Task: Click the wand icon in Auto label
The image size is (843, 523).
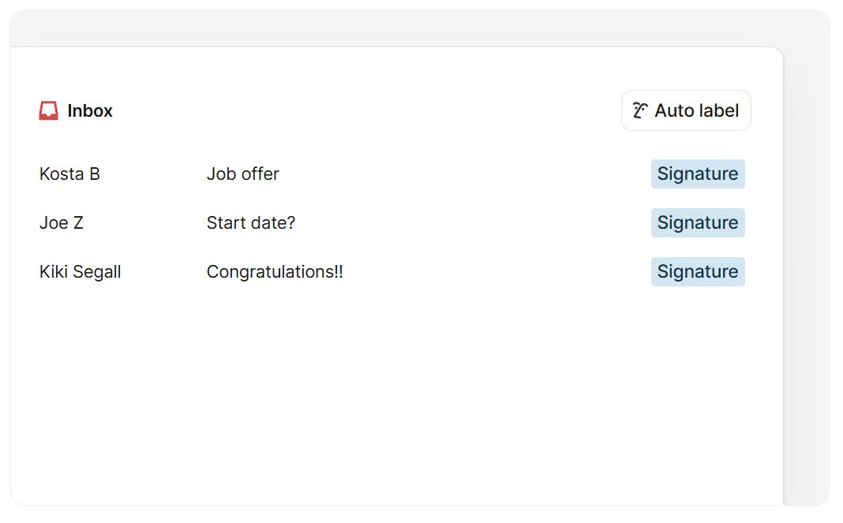Action: pyautogui.click(x=640, y=110)
